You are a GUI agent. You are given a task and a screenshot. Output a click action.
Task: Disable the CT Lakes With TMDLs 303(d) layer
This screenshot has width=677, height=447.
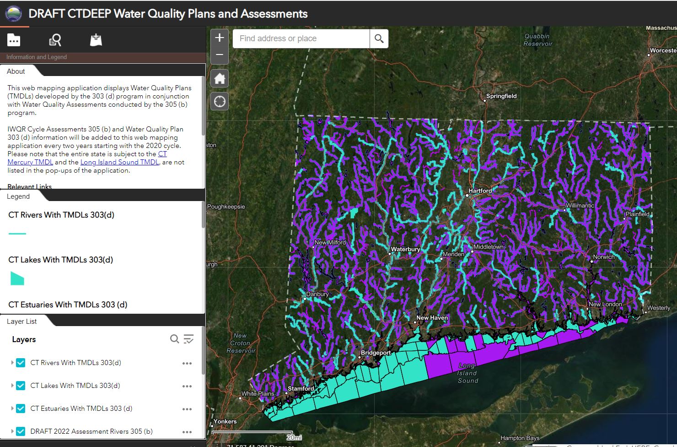tap(20, 385)
